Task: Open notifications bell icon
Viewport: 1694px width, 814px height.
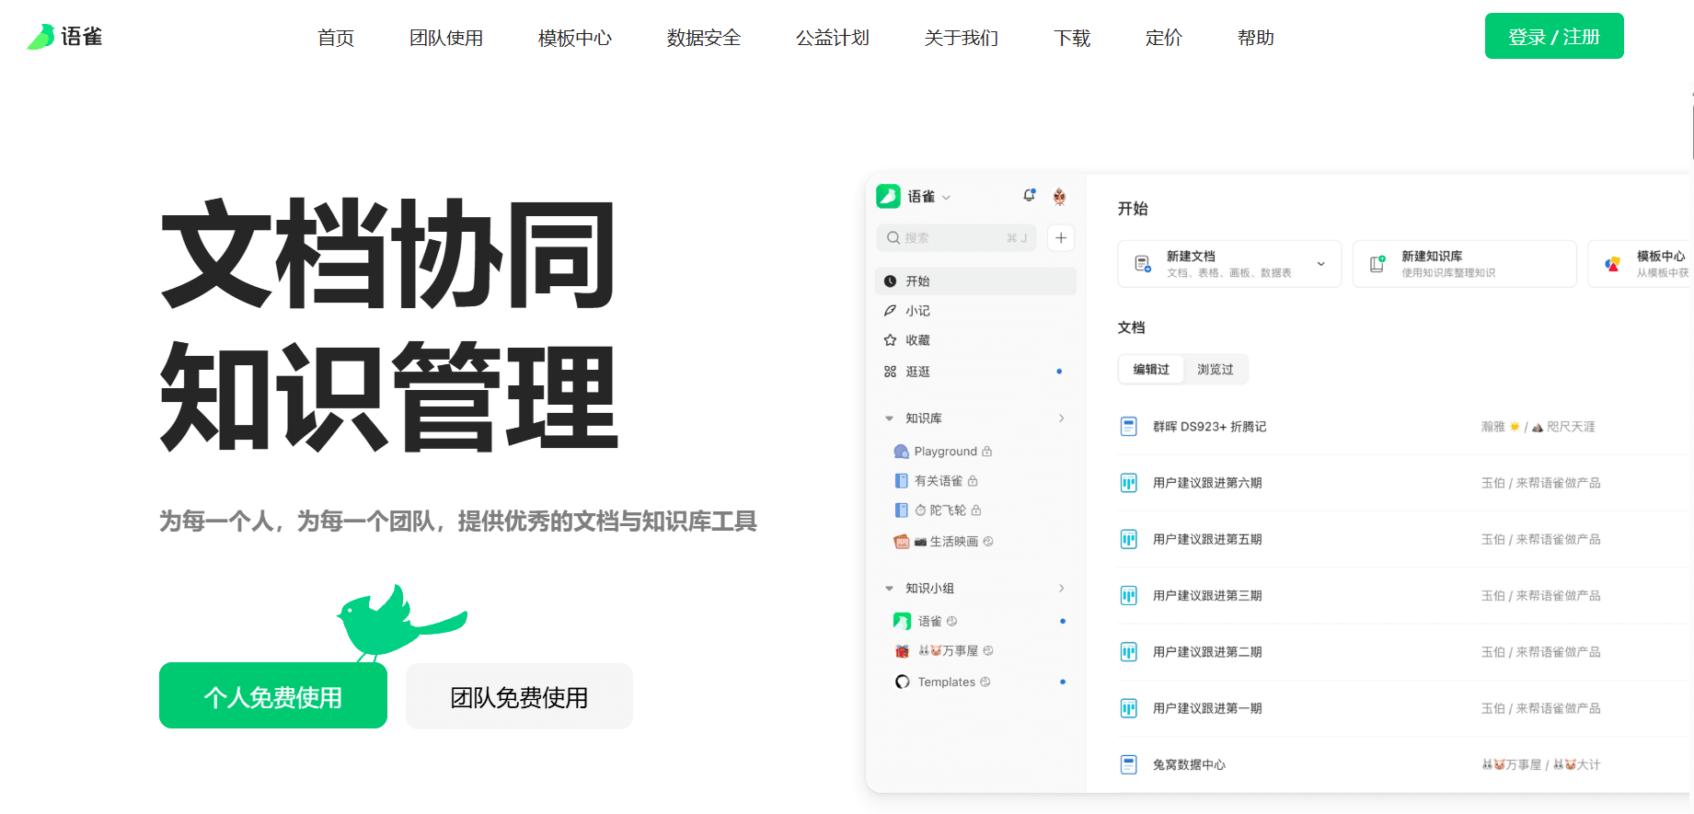Action: [1029, 195]
